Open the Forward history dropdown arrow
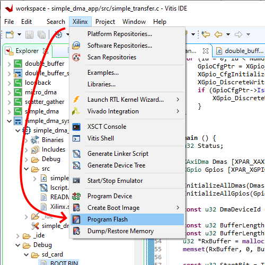The width and height of the screenshot is (265, 265). pos(248,34)
